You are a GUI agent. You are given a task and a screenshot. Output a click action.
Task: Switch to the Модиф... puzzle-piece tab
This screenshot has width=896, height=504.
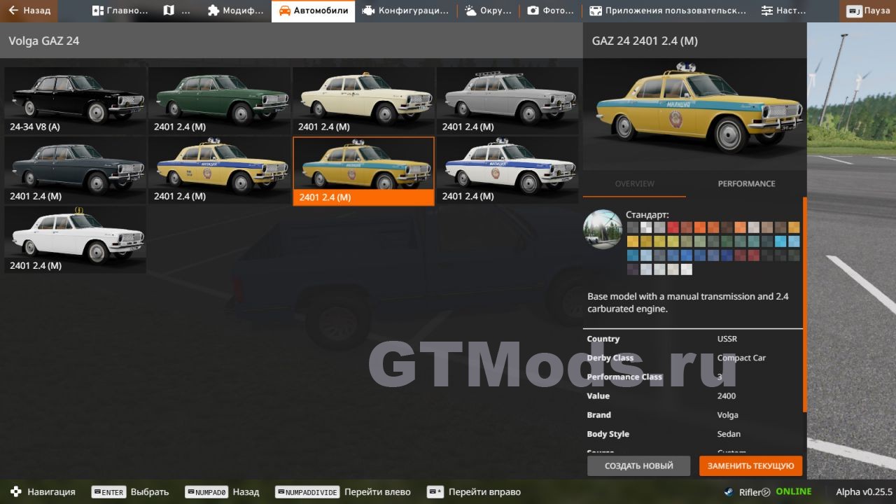coord(236,10)
